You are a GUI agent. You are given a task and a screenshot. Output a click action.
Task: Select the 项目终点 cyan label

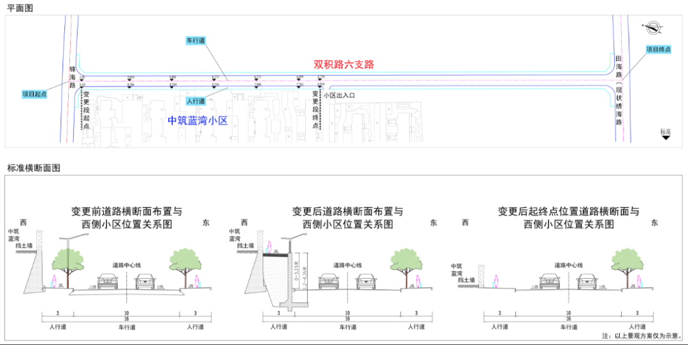[x=658, y=49]
